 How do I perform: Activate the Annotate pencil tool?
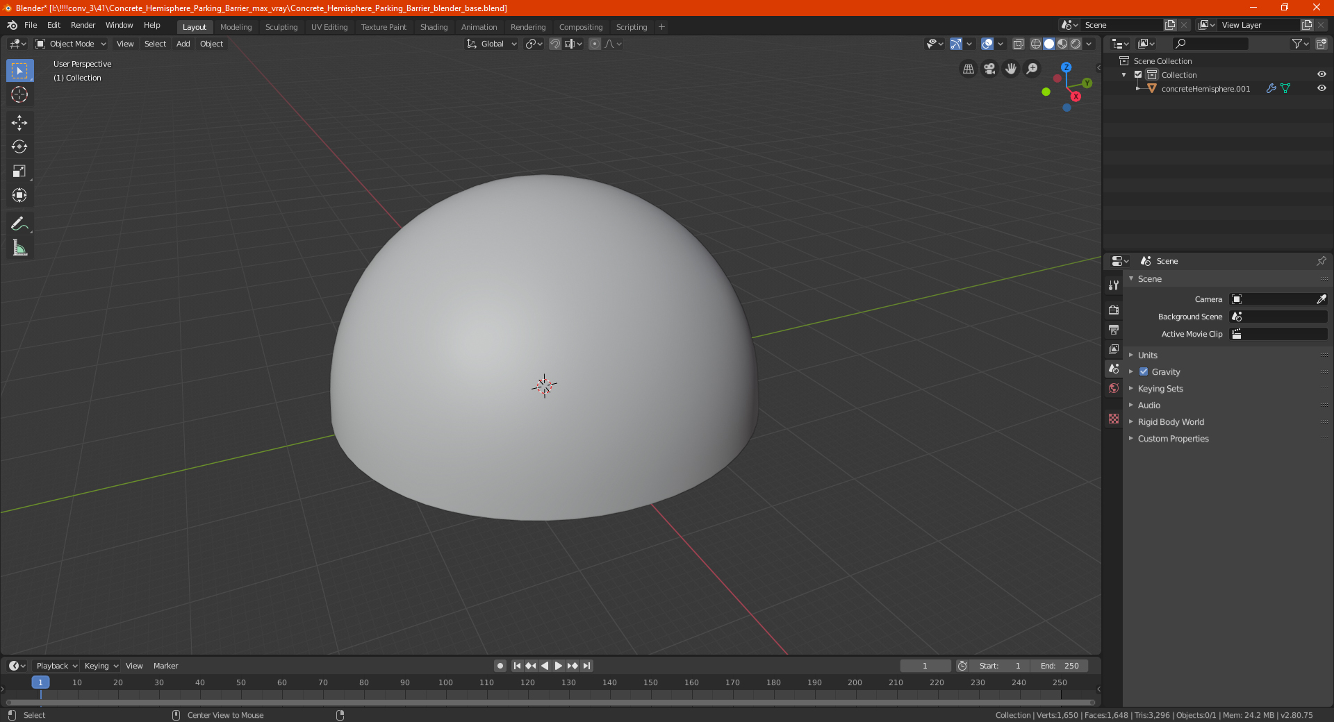(19, 224)
